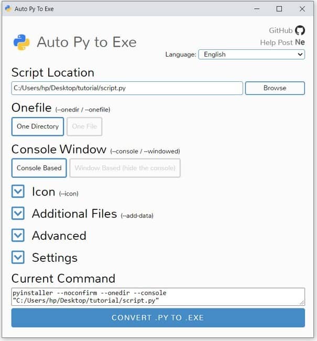Screen dimensions: 317x341
Task: Choose Window Based (hide the console)
Action: (x=125, y=168)
